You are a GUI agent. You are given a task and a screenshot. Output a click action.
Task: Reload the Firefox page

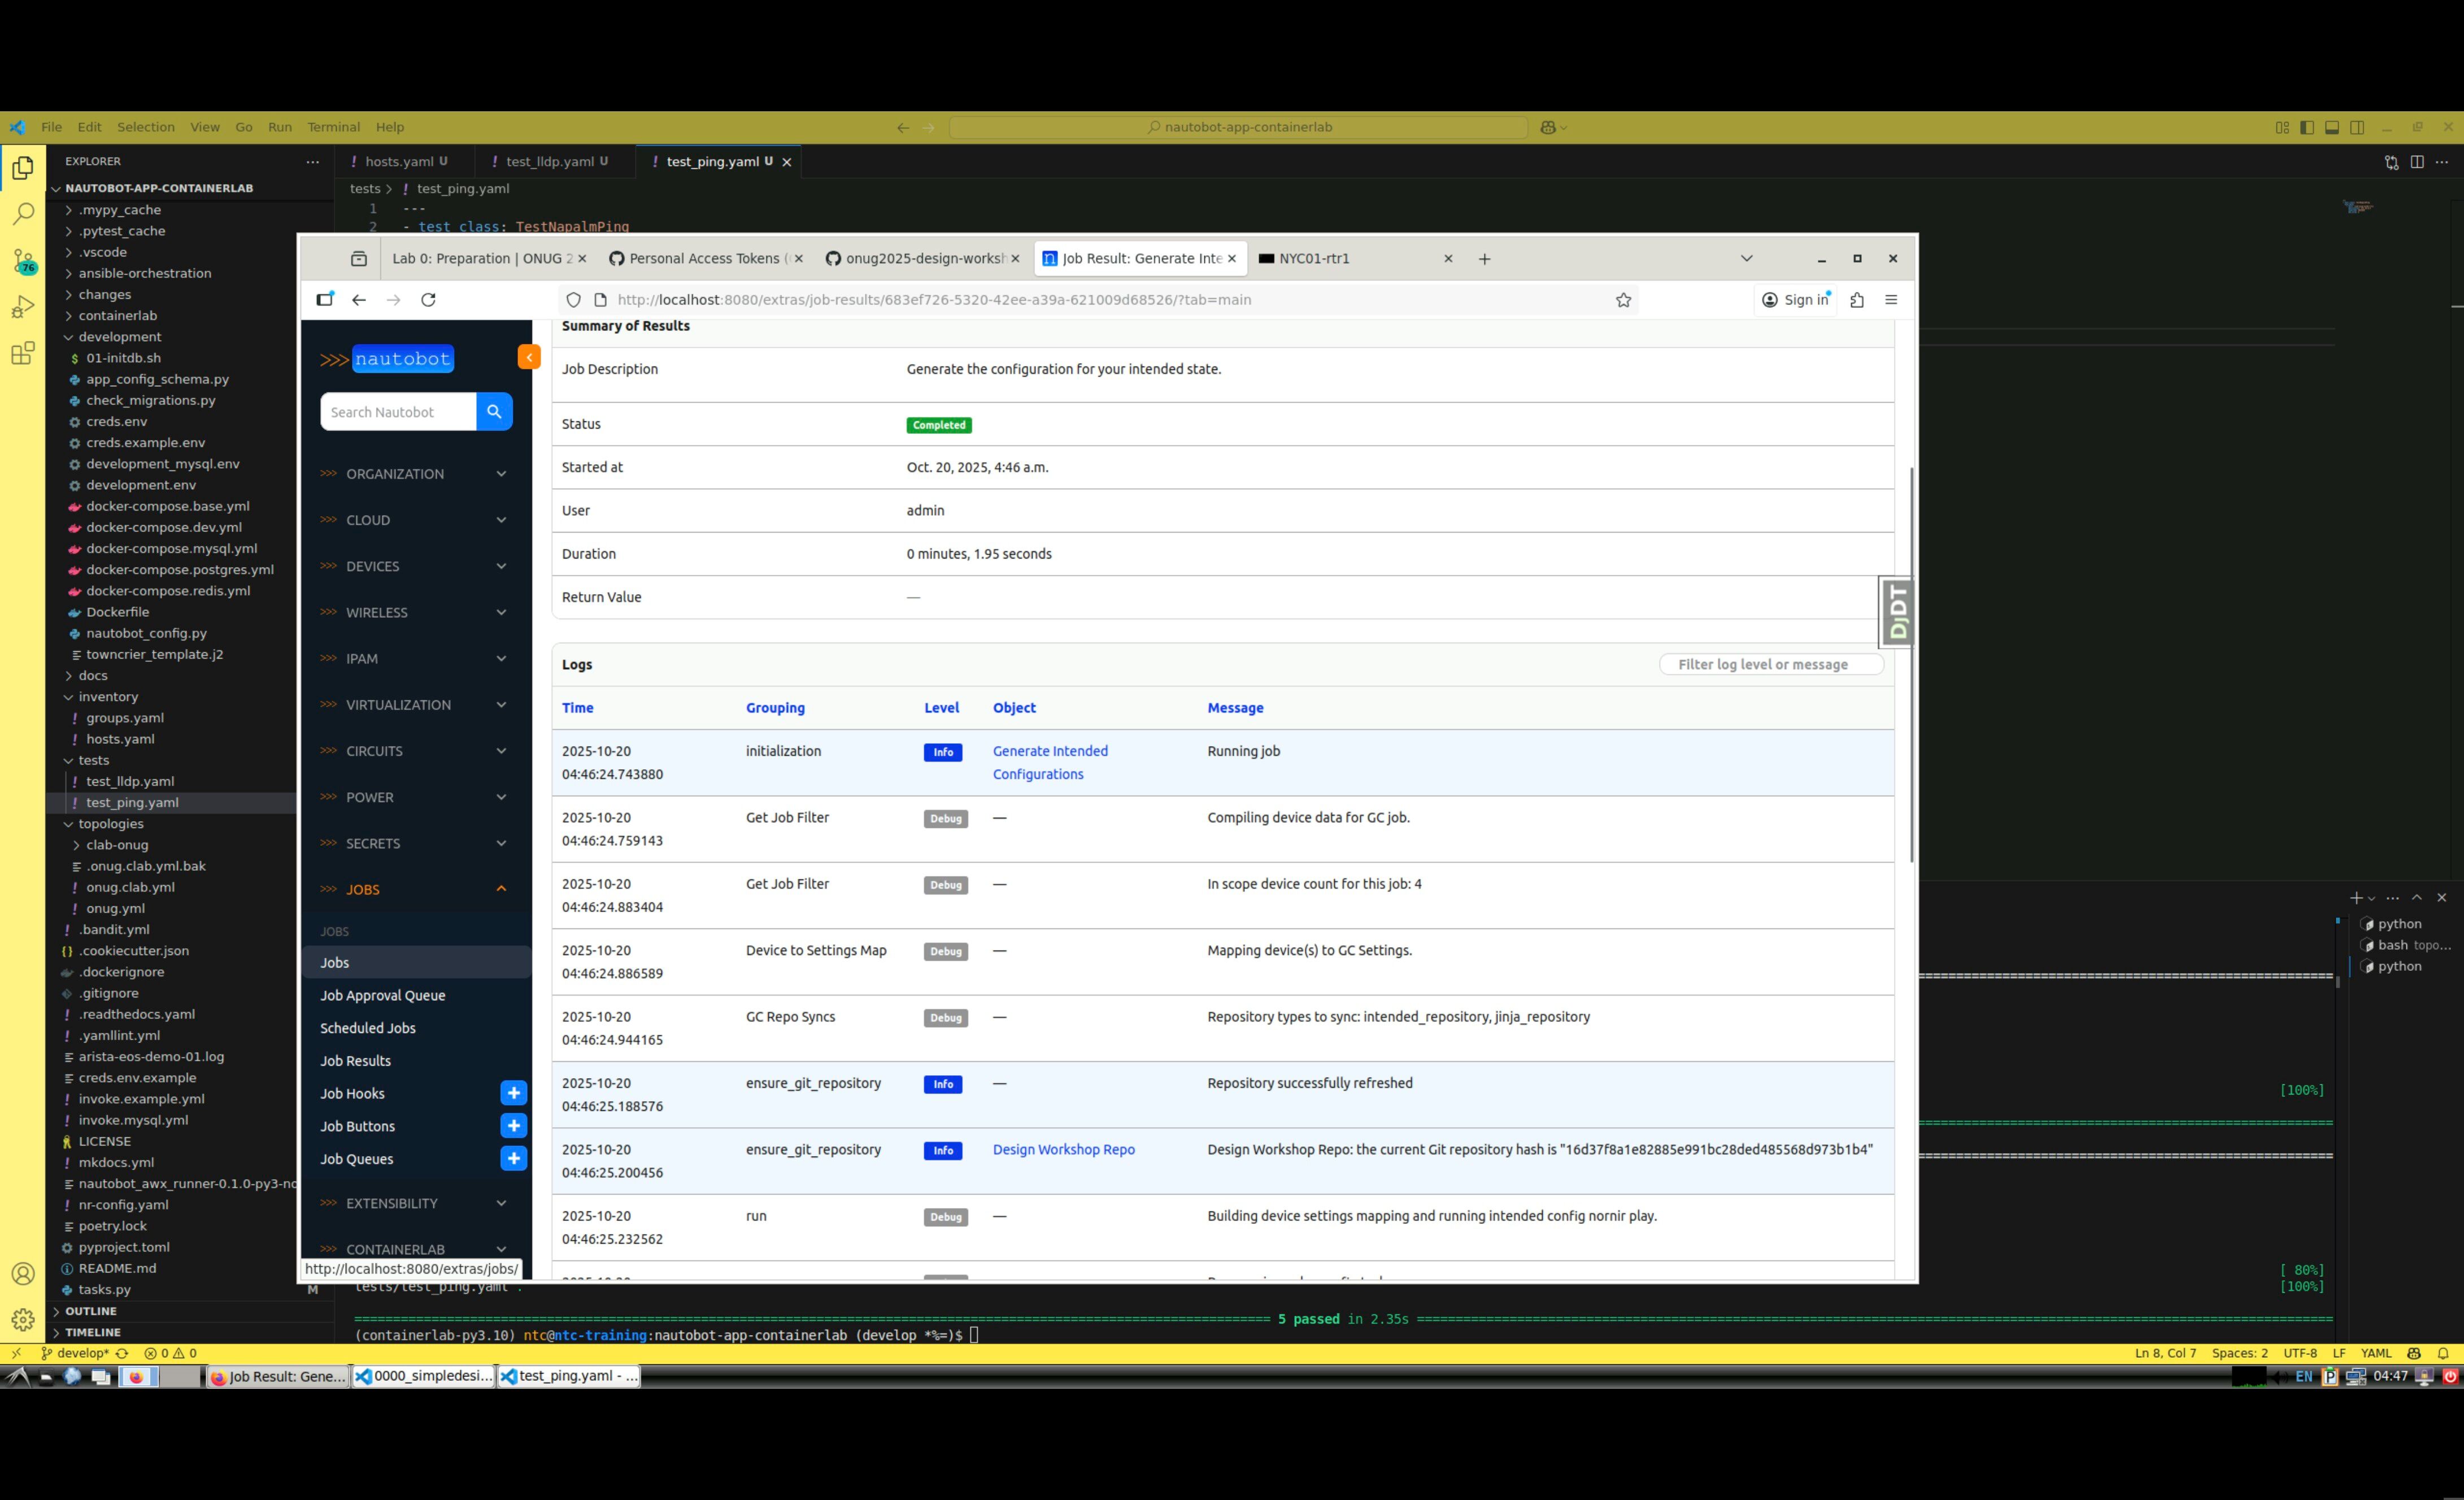point(428,300)
